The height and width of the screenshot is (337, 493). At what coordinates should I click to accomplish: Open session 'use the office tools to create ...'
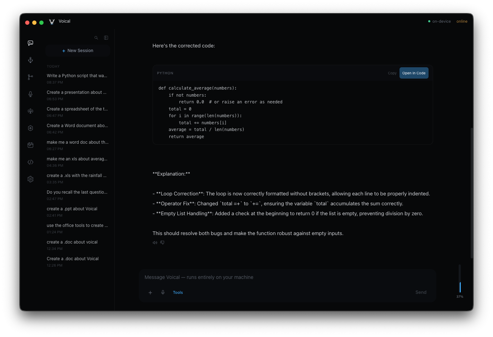[78, 228]
